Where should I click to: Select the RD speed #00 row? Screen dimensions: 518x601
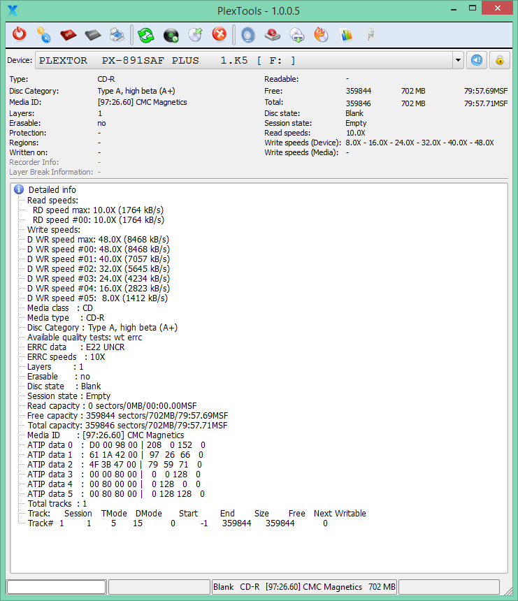point(99,219)
